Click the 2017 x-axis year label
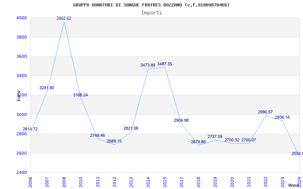 (181, 182)
